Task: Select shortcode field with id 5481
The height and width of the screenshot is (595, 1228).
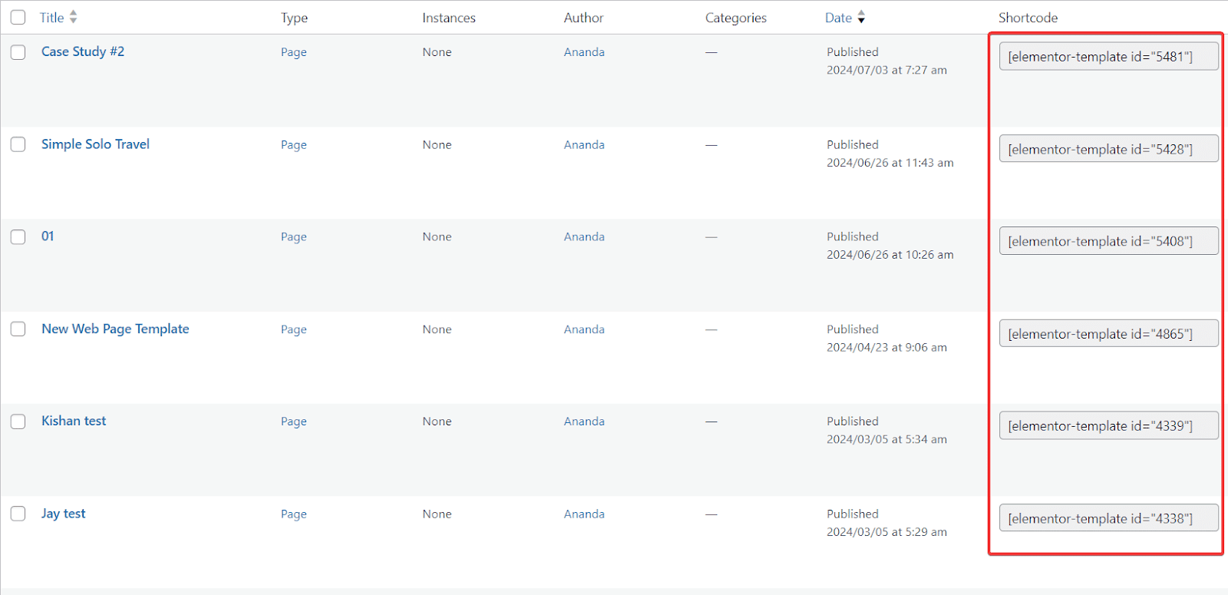Action: (1108, 57)
